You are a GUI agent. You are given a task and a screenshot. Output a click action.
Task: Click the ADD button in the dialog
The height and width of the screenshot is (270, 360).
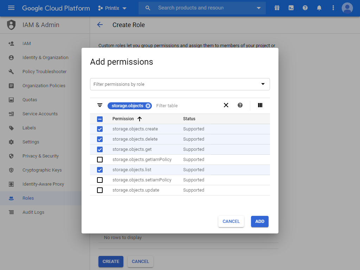pos(259,221)
